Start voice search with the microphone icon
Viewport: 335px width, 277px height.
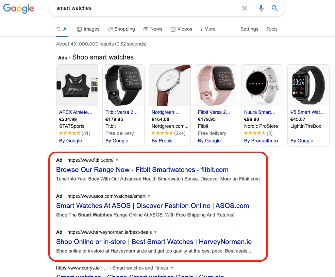pyautogui.click(x=261, y=8)
